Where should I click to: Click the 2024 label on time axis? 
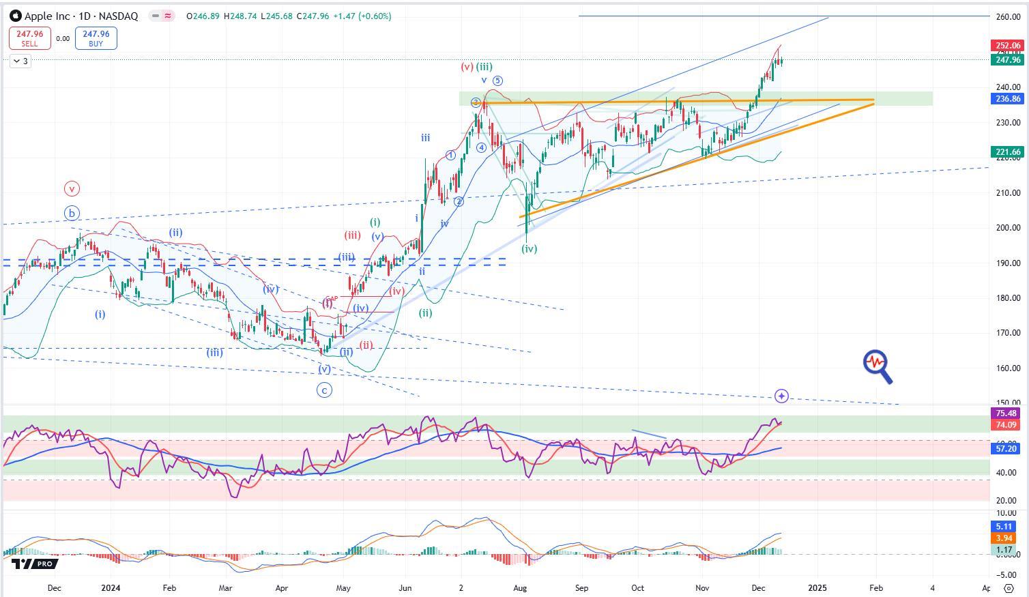pos(110,587)
